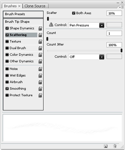Toggle lock icon next to Scattering

[x=40, y=35]
